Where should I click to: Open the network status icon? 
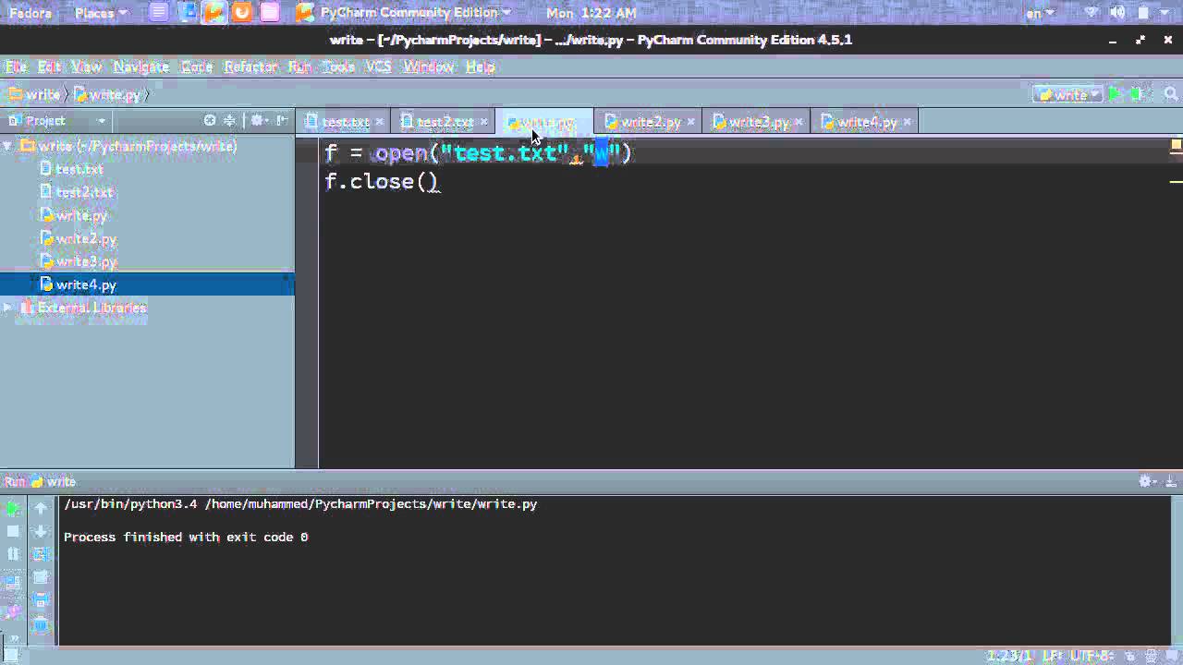(x=1092, y=13)
